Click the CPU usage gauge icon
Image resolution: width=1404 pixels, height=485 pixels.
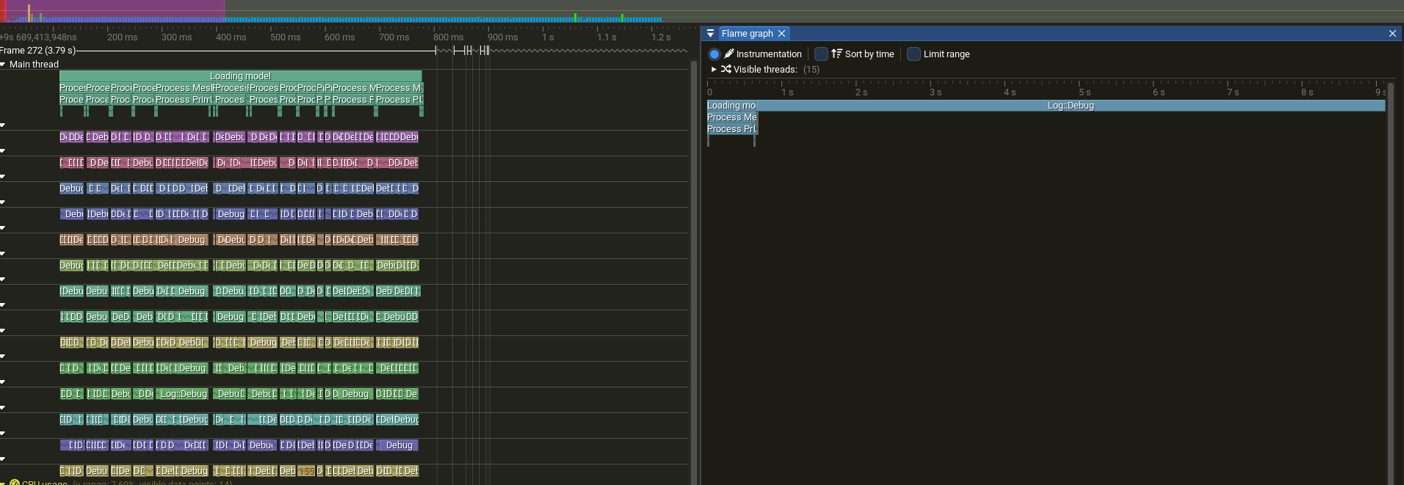point(15,482)
